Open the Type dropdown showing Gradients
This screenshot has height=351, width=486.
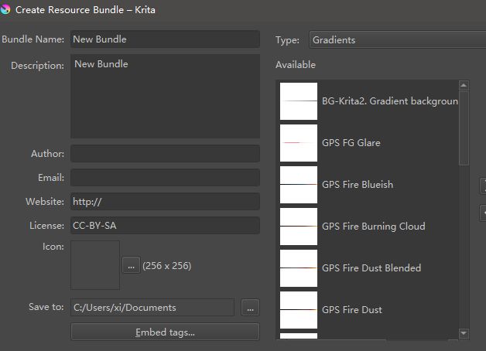click(397, 39)
